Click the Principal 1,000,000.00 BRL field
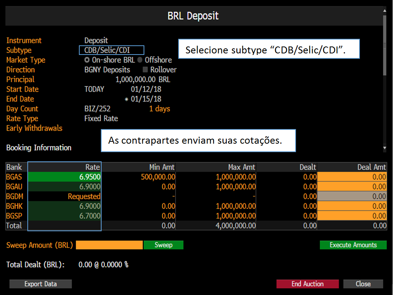The image size is (393, 295). [142, 80]
